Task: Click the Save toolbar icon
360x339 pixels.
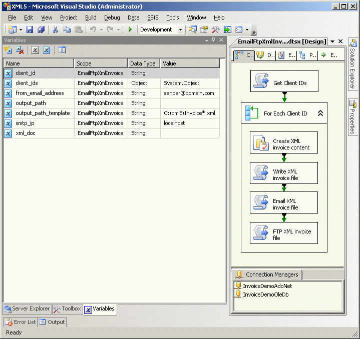Action: tap(30, 29)
